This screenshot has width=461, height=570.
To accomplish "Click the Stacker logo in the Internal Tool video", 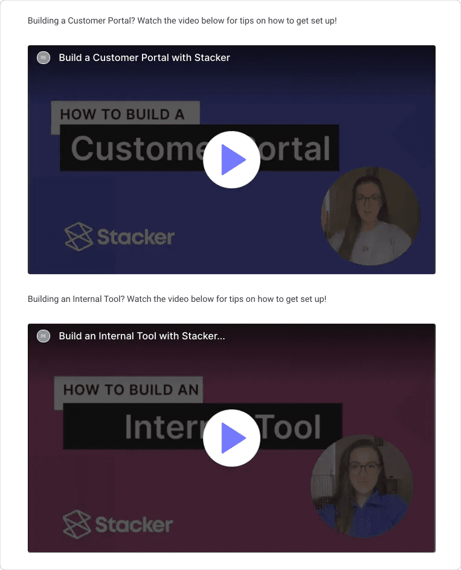I will 118,524.
